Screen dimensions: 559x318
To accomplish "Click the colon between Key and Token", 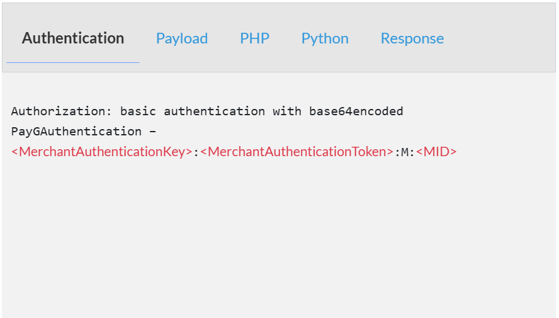I will pos(196,153).
